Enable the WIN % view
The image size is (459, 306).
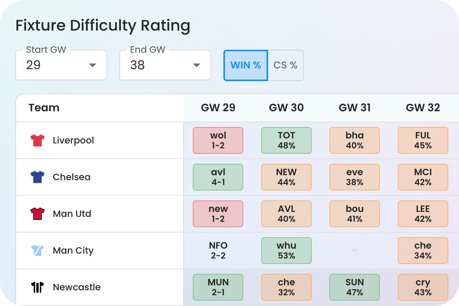[x=246, y=65]
